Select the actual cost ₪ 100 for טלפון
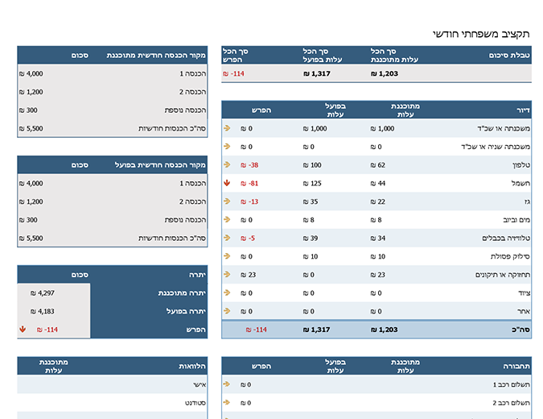 tap(312, 165)
